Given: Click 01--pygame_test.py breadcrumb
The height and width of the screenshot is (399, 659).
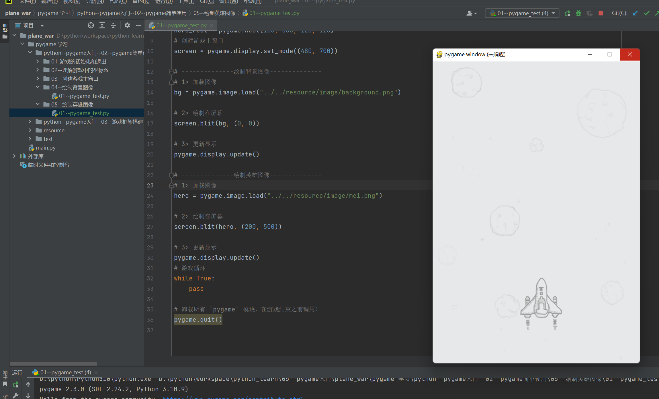Looking at the screenshot, I should [271, 13].
